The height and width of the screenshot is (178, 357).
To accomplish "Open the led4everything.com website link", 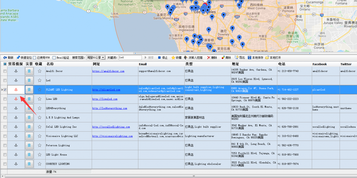I will (110, 108).
